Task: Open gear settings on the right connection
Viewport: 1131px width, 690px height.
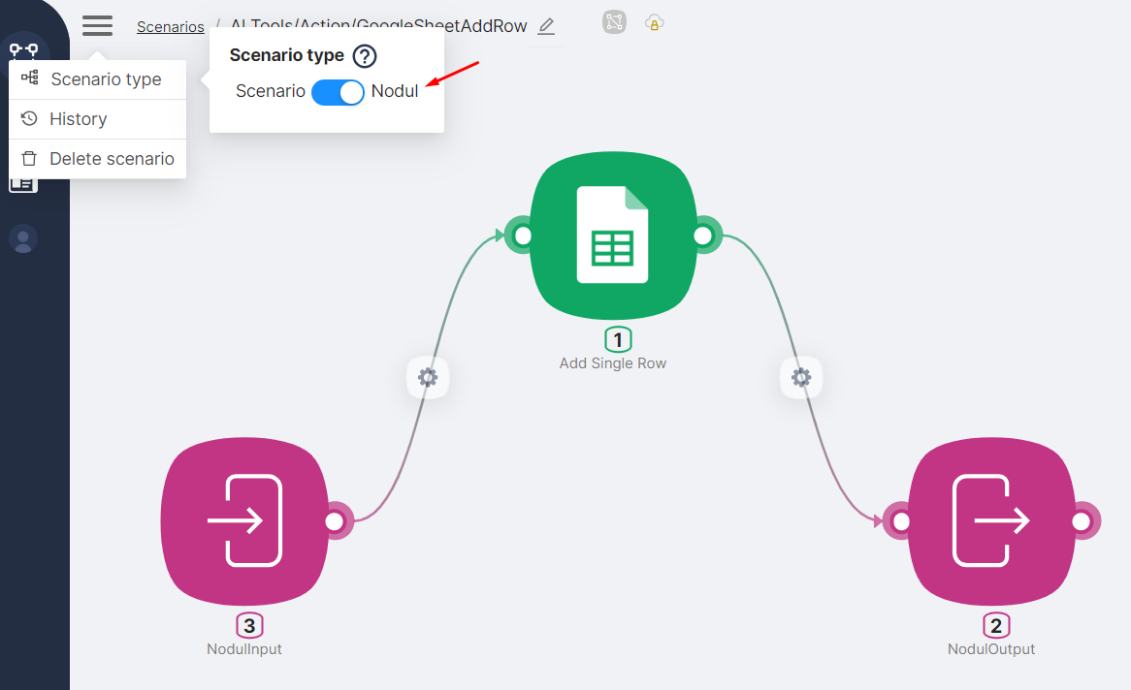Action: [801, 378]
